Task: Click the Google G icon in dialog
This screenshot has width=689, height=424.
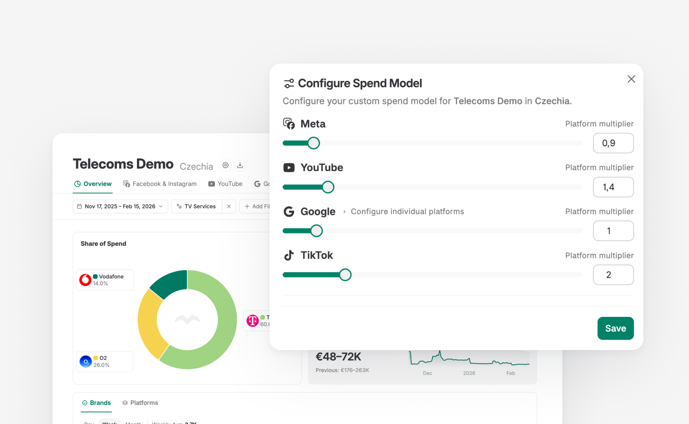Action: coord(289,212)
